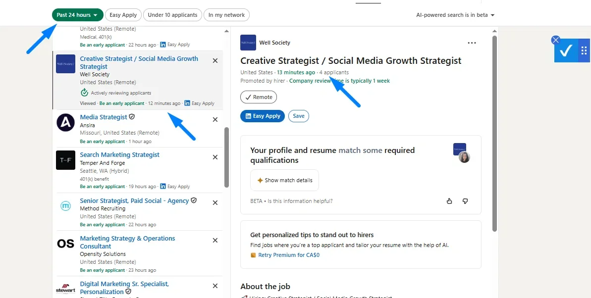
Task: Click the blue checkmark extension widget
Action: [x=566, y=50]
